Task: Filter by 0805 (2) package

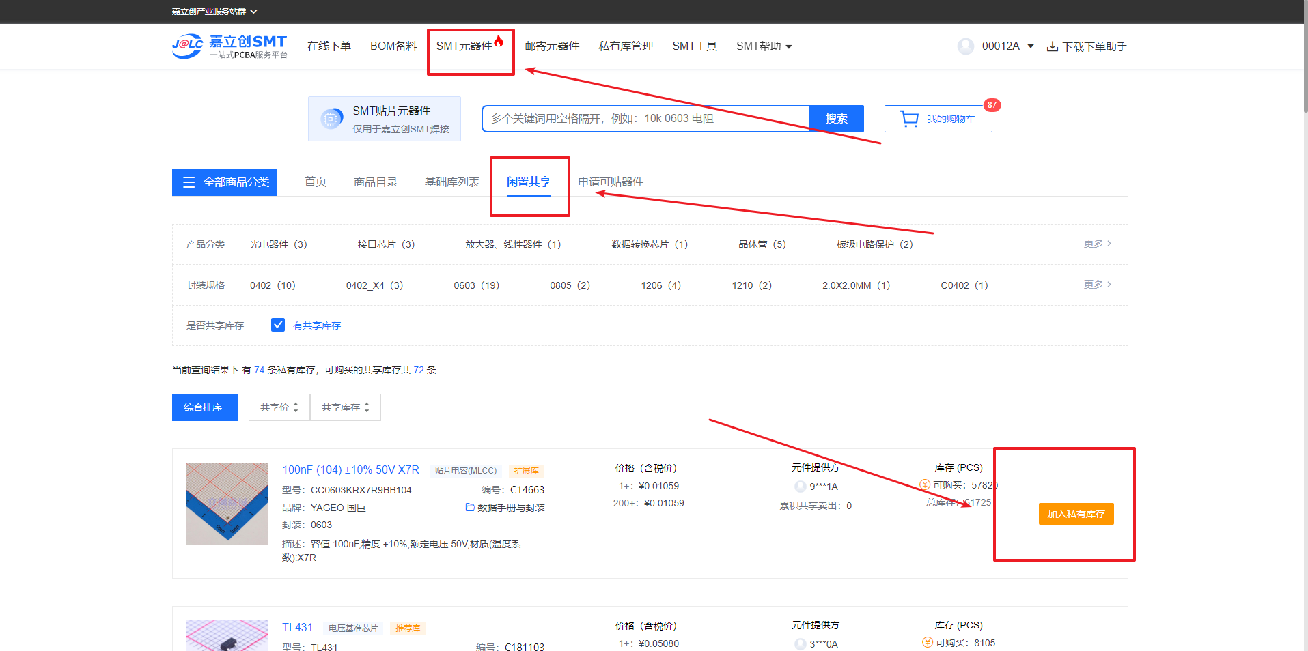Action: coord(570,285)
